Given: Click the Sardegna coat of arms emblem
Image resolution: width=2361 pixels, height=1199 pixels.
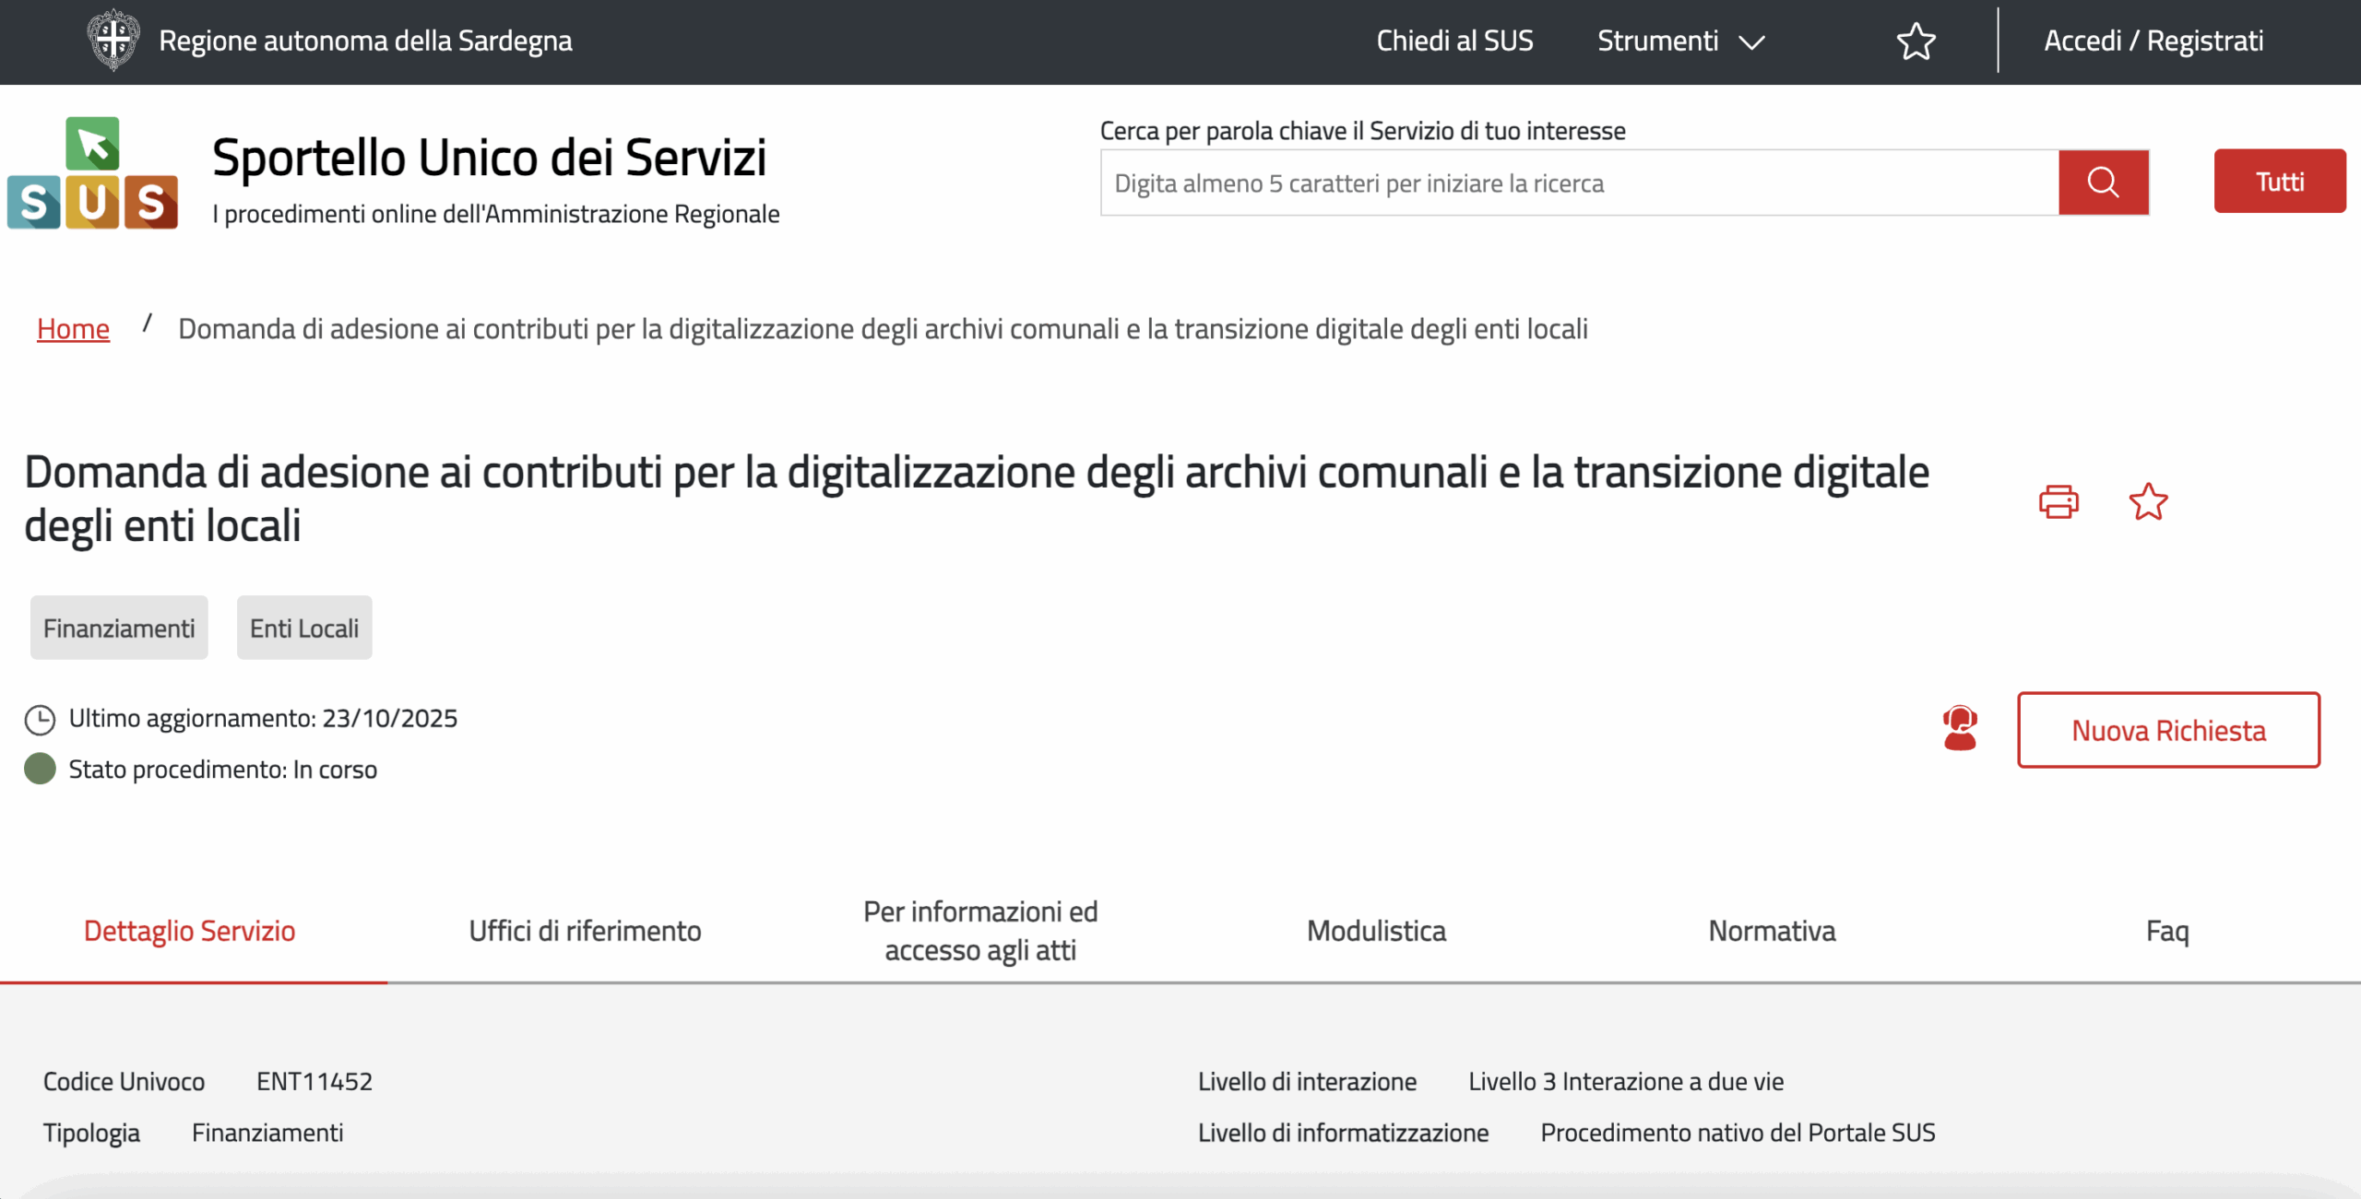Looking at the screenshot, I should [113, 41].
